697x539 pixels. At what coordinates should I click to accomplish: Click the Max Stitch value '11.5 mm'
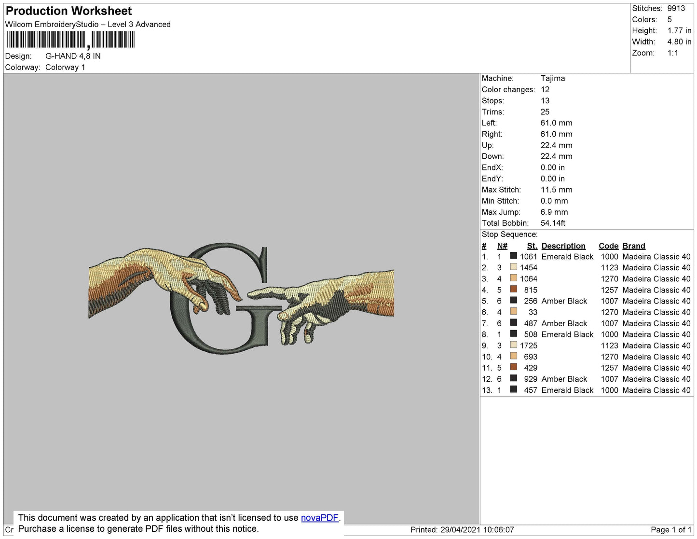[557, 190]
